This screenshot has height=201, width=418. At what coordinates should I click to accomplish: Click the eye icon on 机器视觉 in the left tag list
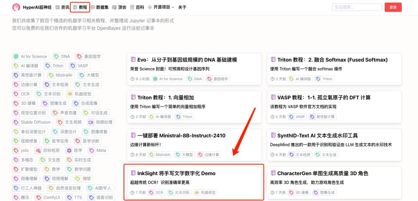[x=70, y=94]
